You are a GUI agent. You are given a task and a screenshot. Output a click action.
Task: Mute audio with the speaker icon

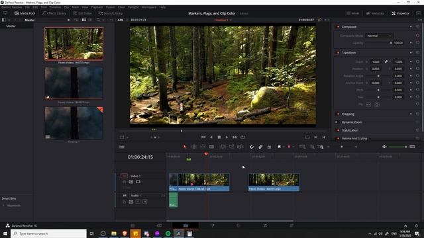click(x=384, y=147)
